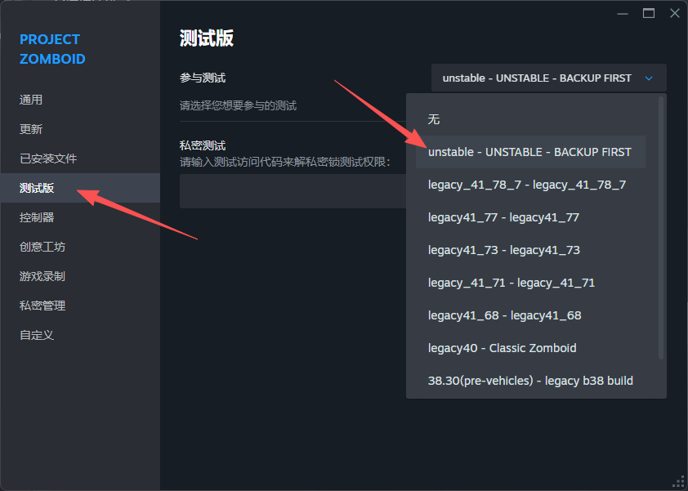The image size is (688, 491).
Task: Pick the legacy_41_71 beta option
Action: click(511, 283)
